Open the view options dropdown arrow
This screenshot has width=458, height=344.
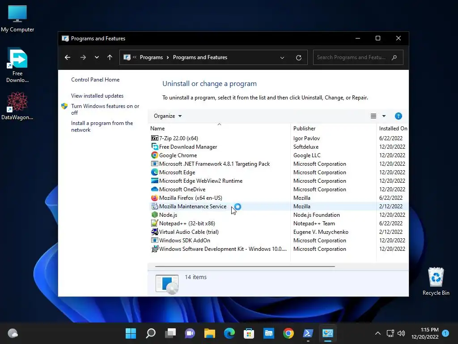point(384,116)
